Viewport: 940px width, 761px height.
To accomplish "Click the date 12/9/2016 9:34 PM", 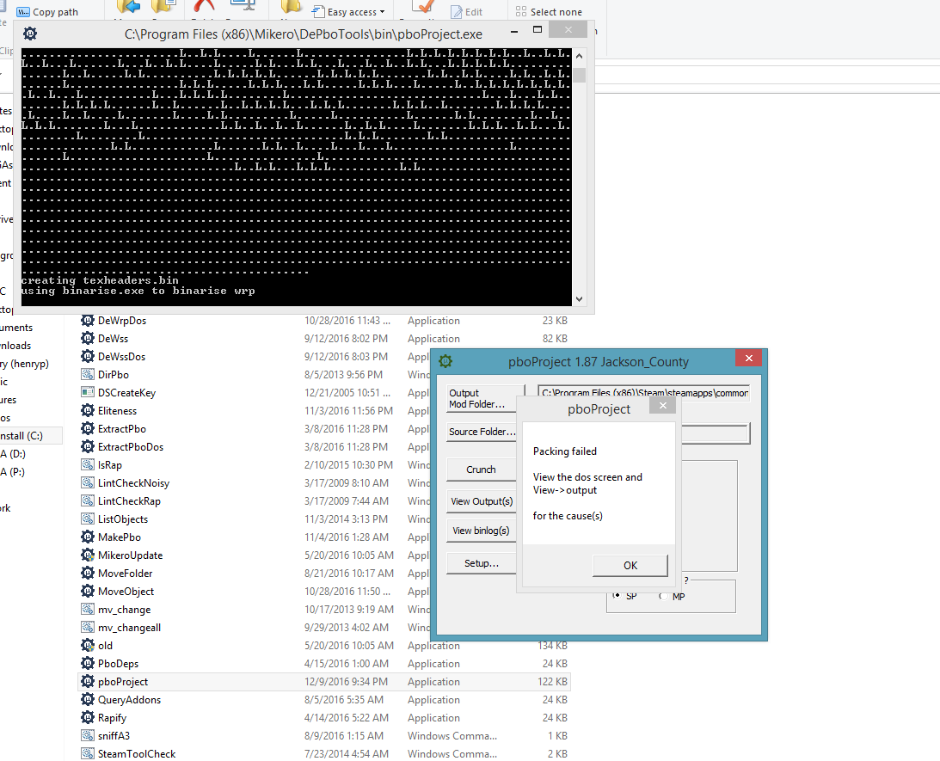I will click(x=346, y=682).
